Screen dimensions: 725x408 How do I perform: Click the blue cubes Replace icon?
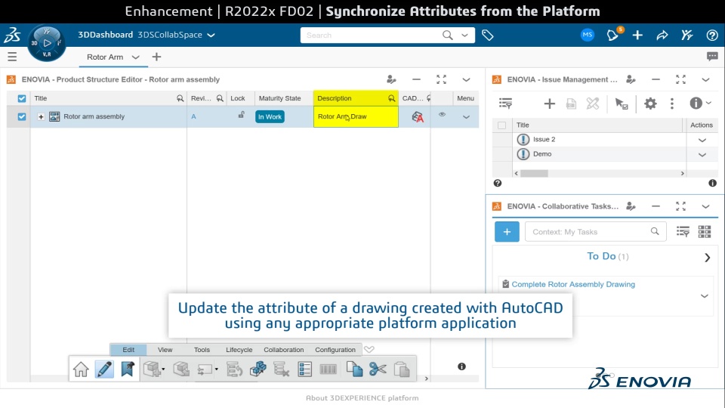pyautogui.click(x=258, y=369)
